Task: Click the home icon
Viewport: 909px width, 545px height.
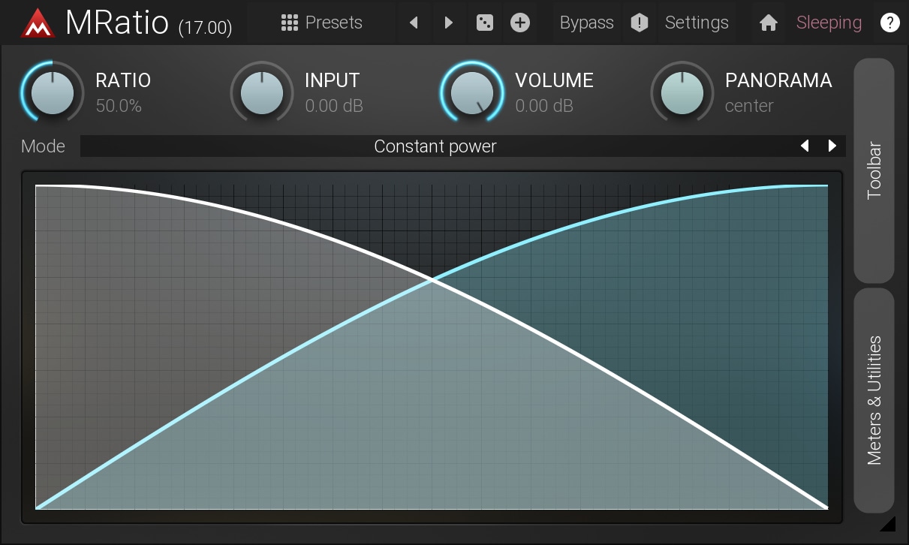Action: (768, 23)
